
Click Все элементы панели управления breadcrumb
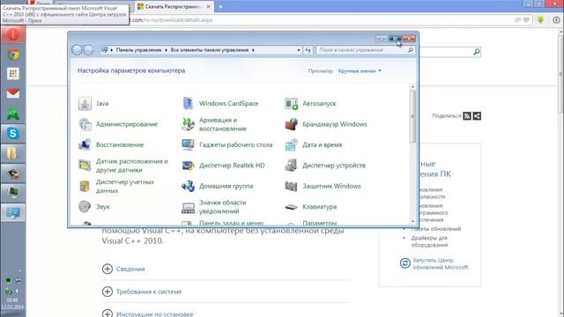point(210,50)
